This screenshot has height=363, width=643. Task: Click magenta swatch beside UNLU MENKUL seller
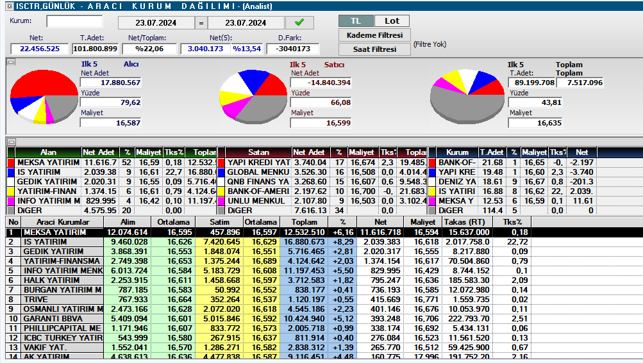point(221,201)
